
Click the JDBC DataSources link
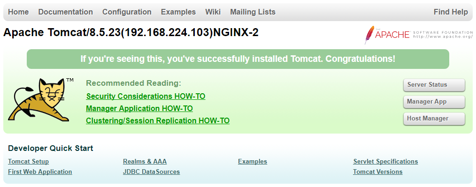[152, 172]
